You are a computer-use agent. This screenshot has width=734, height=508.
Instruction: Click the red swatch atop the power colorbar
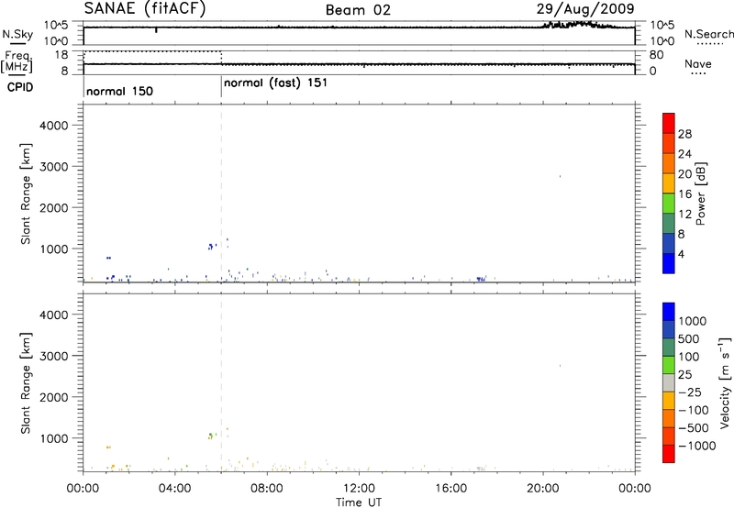point(669,124)
